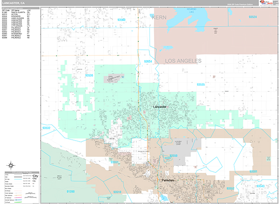Click the 93550 ZIP label on map
This screenshot has height=204, width=280.
click(174, 156)
